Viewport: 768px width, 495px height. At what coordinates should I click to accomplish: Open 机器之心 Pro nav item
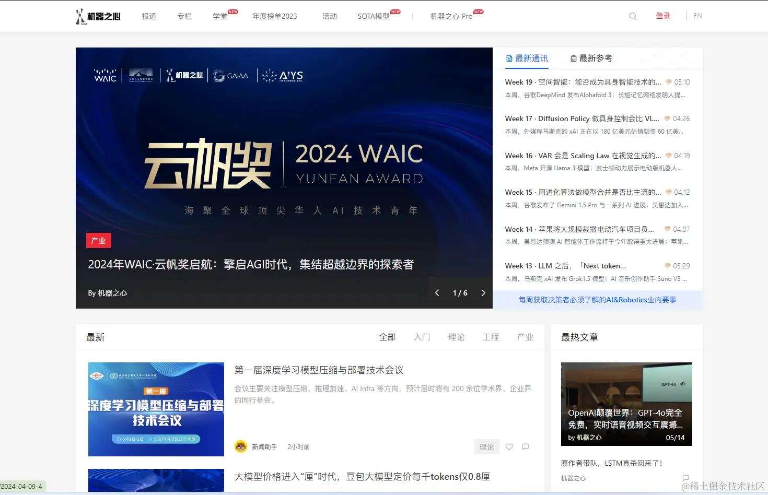[x=451, y=16]
